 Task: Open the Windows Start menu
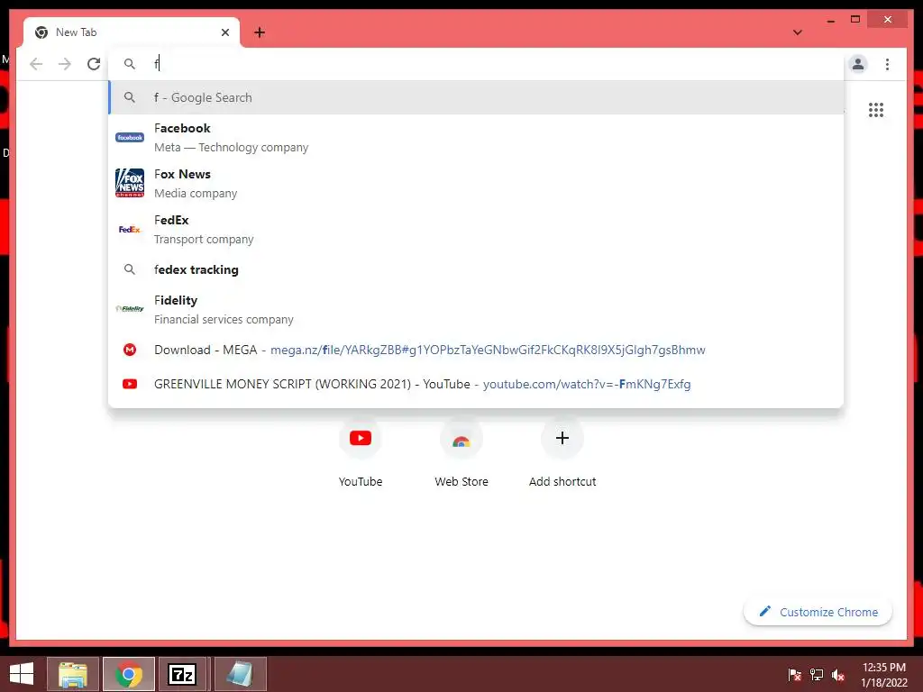pos(22,674)
